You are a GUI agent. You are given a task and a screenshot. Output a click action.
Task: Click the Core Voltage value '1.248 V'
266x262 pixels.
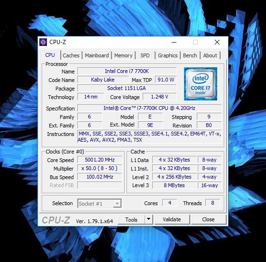point(159,97)
